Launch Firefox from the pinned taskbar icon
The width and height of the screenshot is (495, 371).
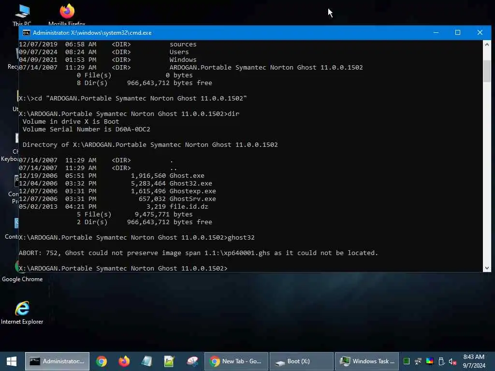[124, 361]
